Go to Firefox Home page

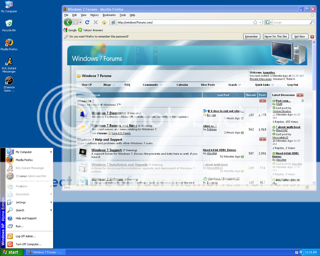104,22
